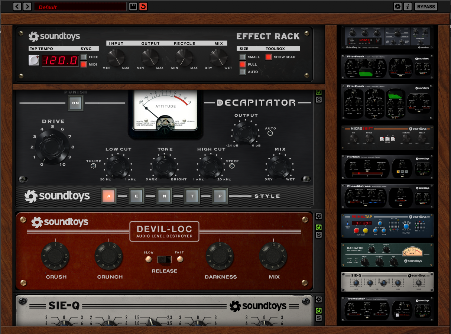
Task: Click Devil-Loc MIX knob
Action: [x=273, y=256]
